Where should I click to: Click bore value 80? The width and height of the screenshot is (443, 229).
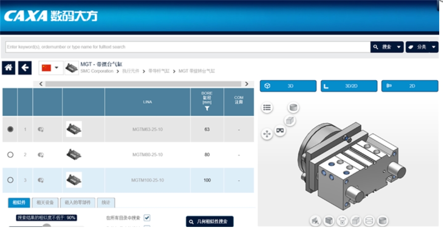click(x=207, y=155)
